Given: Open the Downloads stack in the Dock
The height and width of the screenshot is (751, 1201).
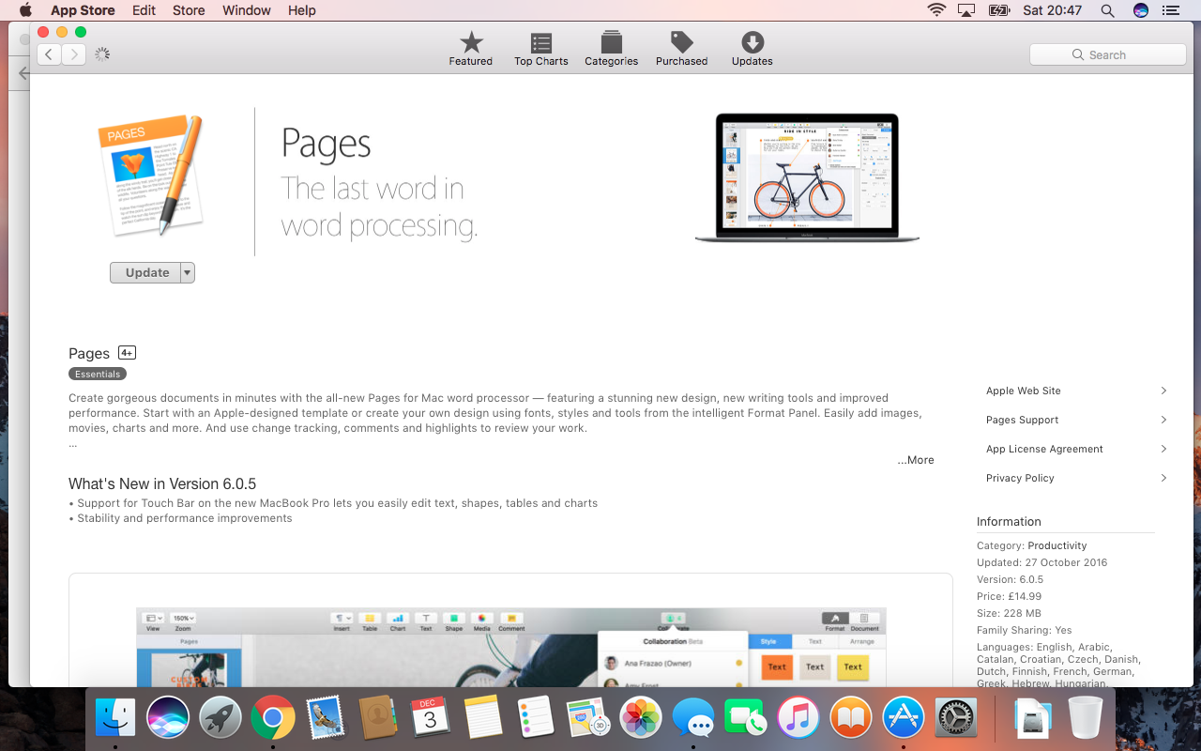Looking at the screenshot, I should [1033, 719].
